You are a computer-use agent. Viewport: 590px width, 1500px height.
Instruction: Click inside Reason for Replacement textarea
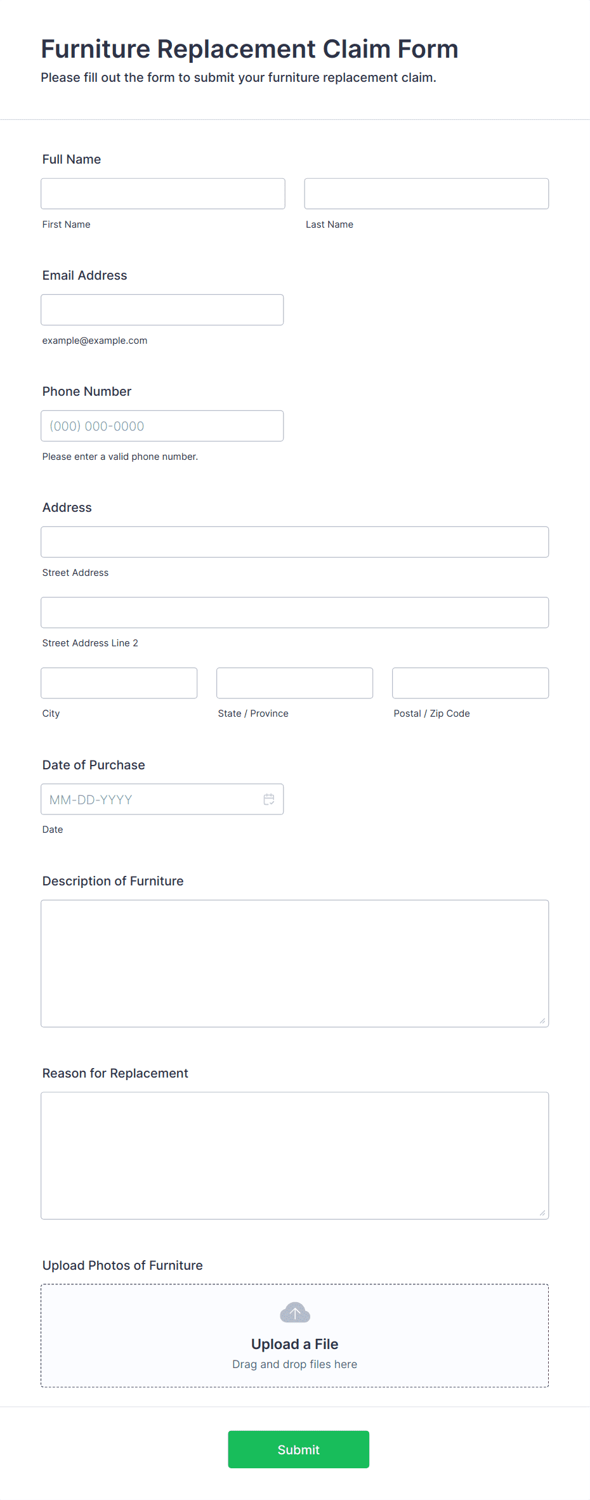pyautogui.click(x=295, y=1156)
